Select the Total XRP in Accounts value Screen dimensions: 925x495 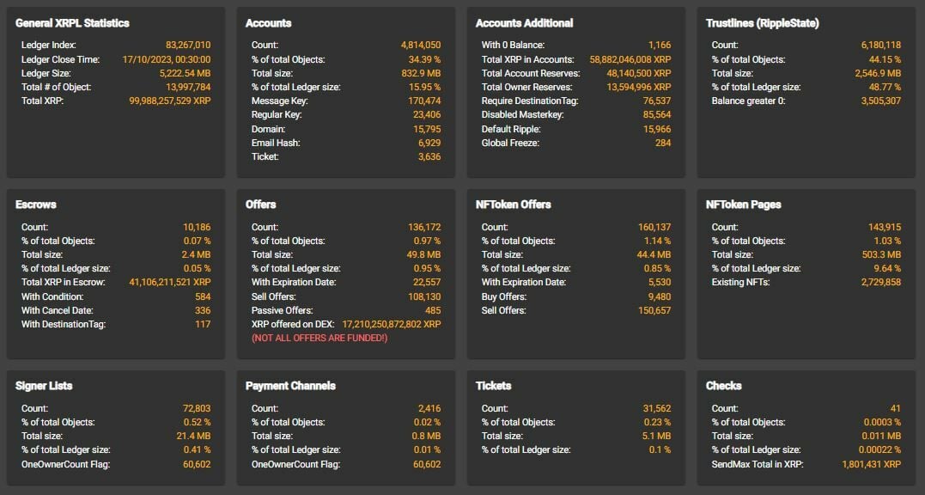[x=630, y=59]
